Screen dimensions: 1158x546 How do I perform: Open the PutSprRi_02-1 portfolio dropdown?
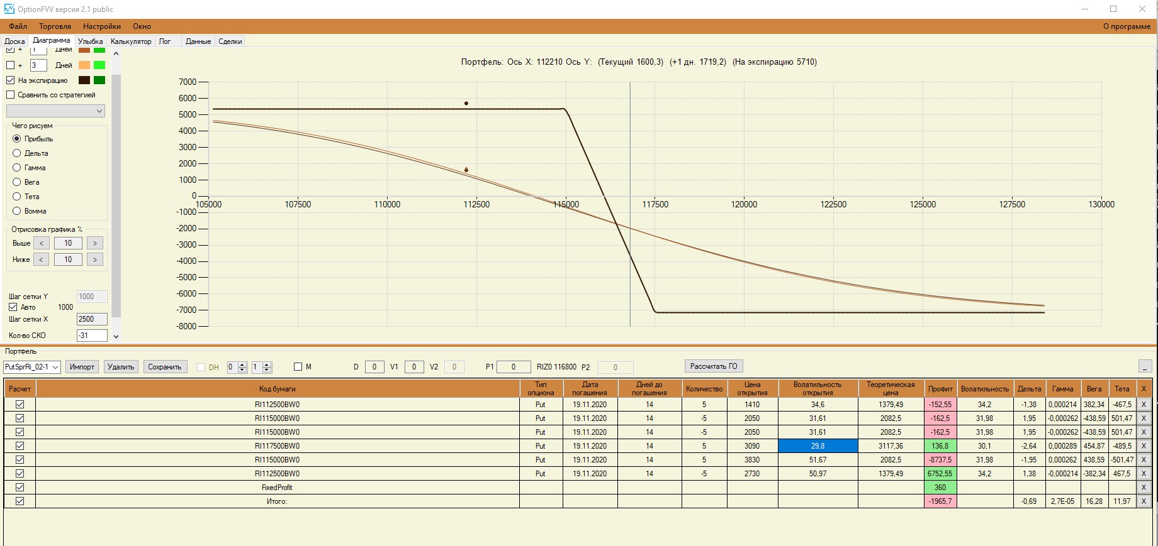[x=32, y=367]
